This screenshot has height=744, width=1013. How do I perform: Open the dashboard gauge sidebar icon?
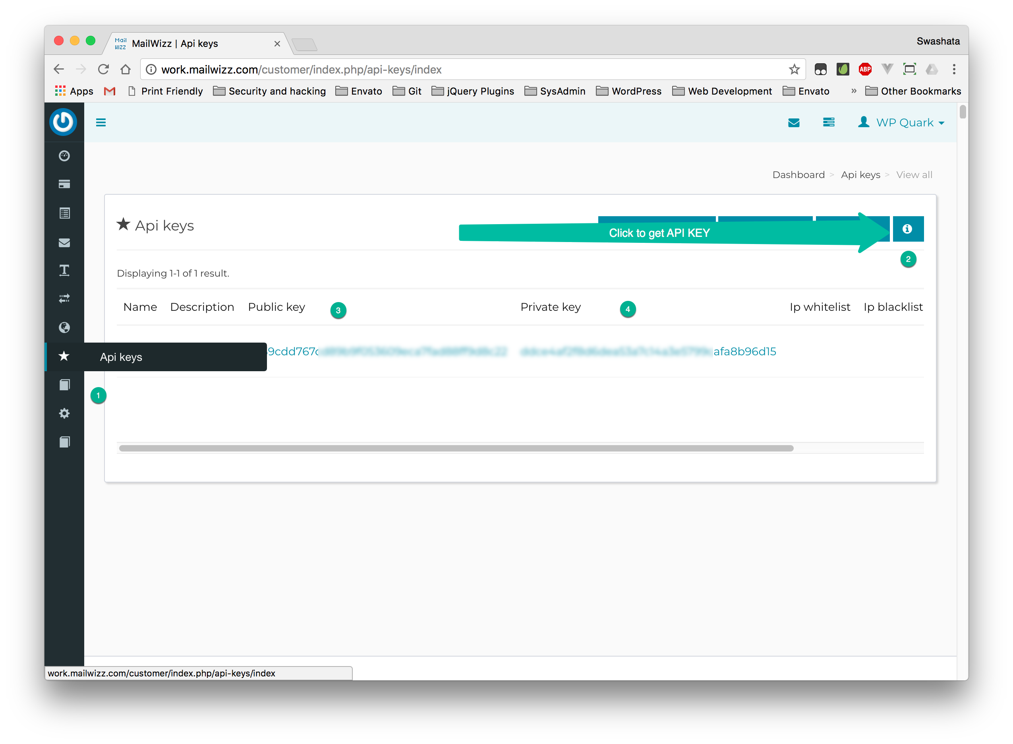tap(64, 156)
